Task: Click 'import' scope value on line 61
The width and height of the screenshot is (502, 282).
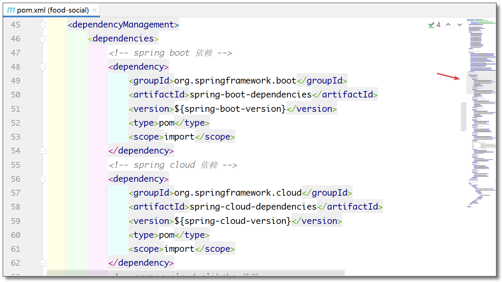Action: (x=179, y=249)
